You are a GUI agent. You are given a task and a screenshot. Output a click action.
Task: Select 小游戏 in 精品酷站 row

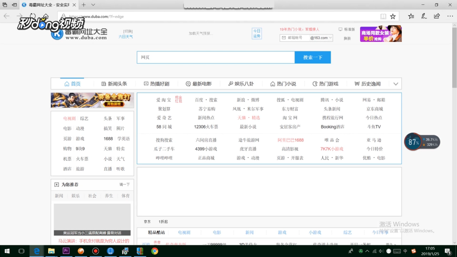(x=315, y=232)
